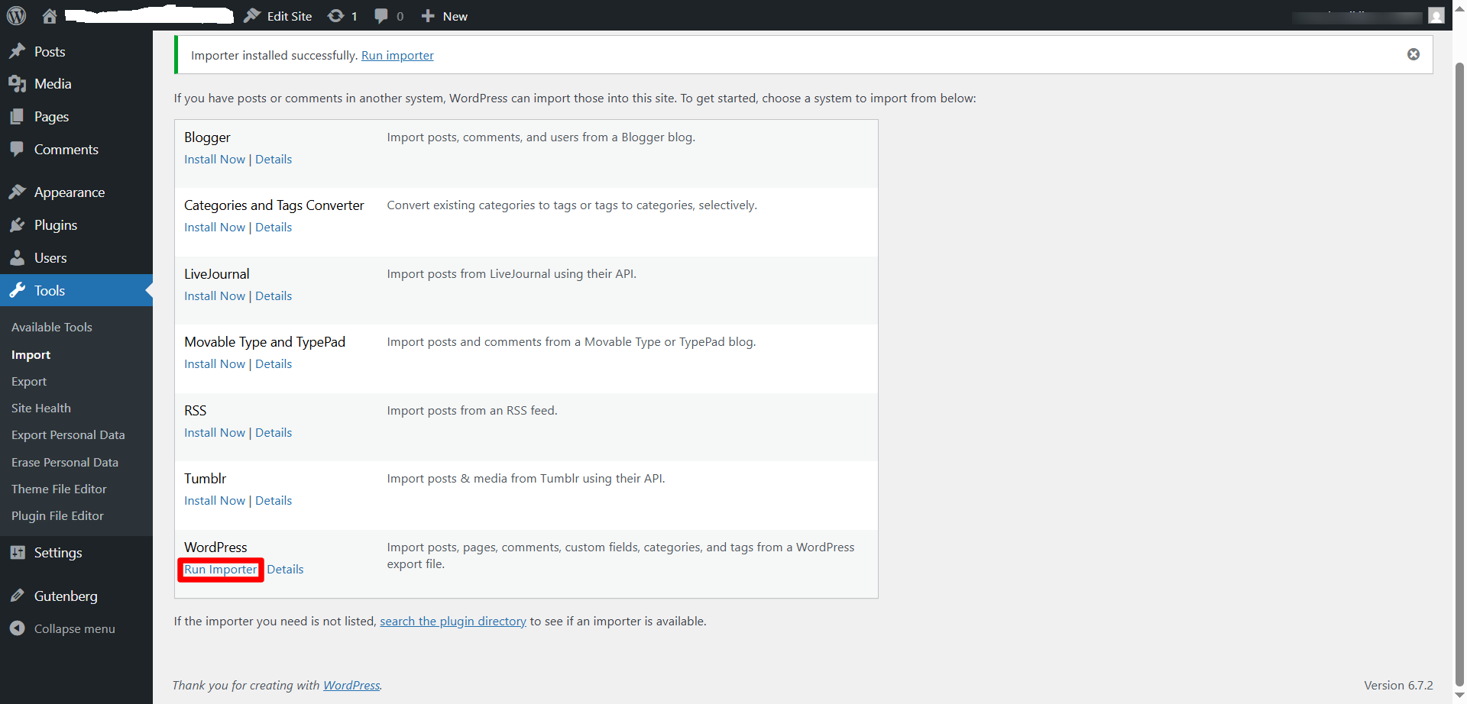The image size is (1467, 704).
Task: View comments via the speech bubble icon
Action: pyautogui.click(x=380, y=15)
